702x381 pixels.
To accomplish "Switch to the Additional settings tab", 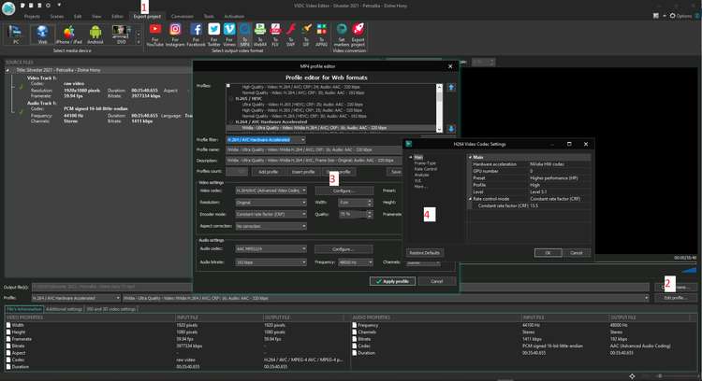I will 64,309.
